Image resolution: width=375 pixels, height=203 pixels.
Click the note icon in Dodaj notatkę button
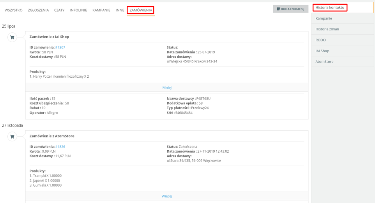point(278,9)
